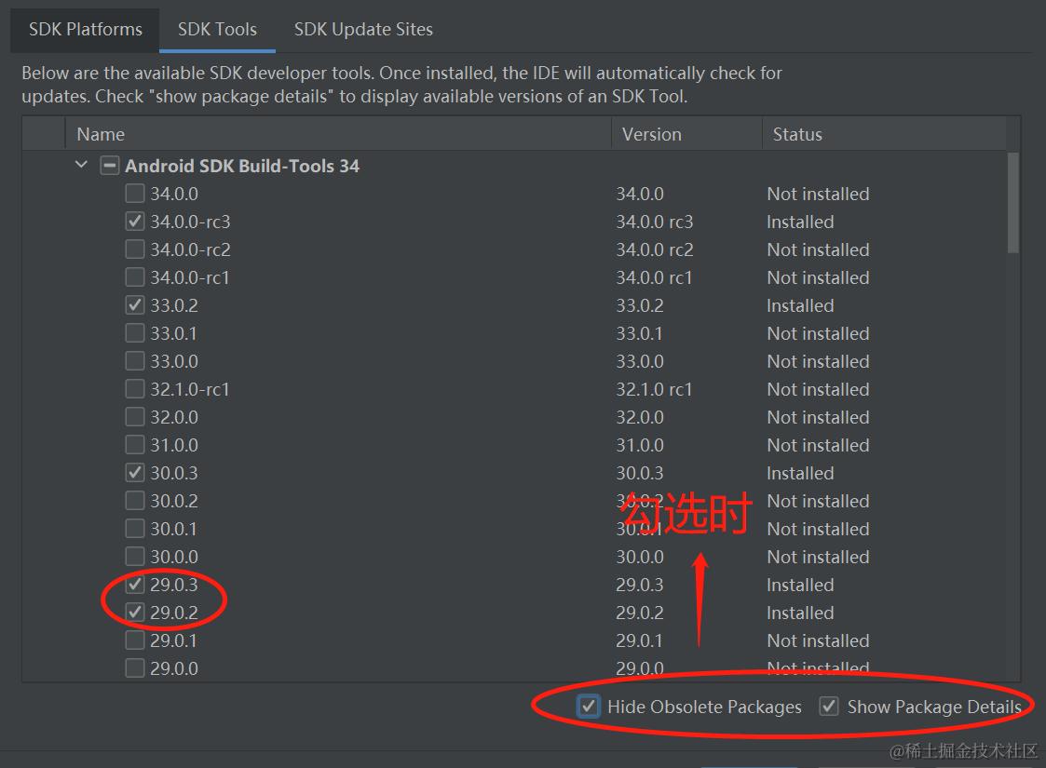
Task: Click the Status column header
Action: pos(884,134)
